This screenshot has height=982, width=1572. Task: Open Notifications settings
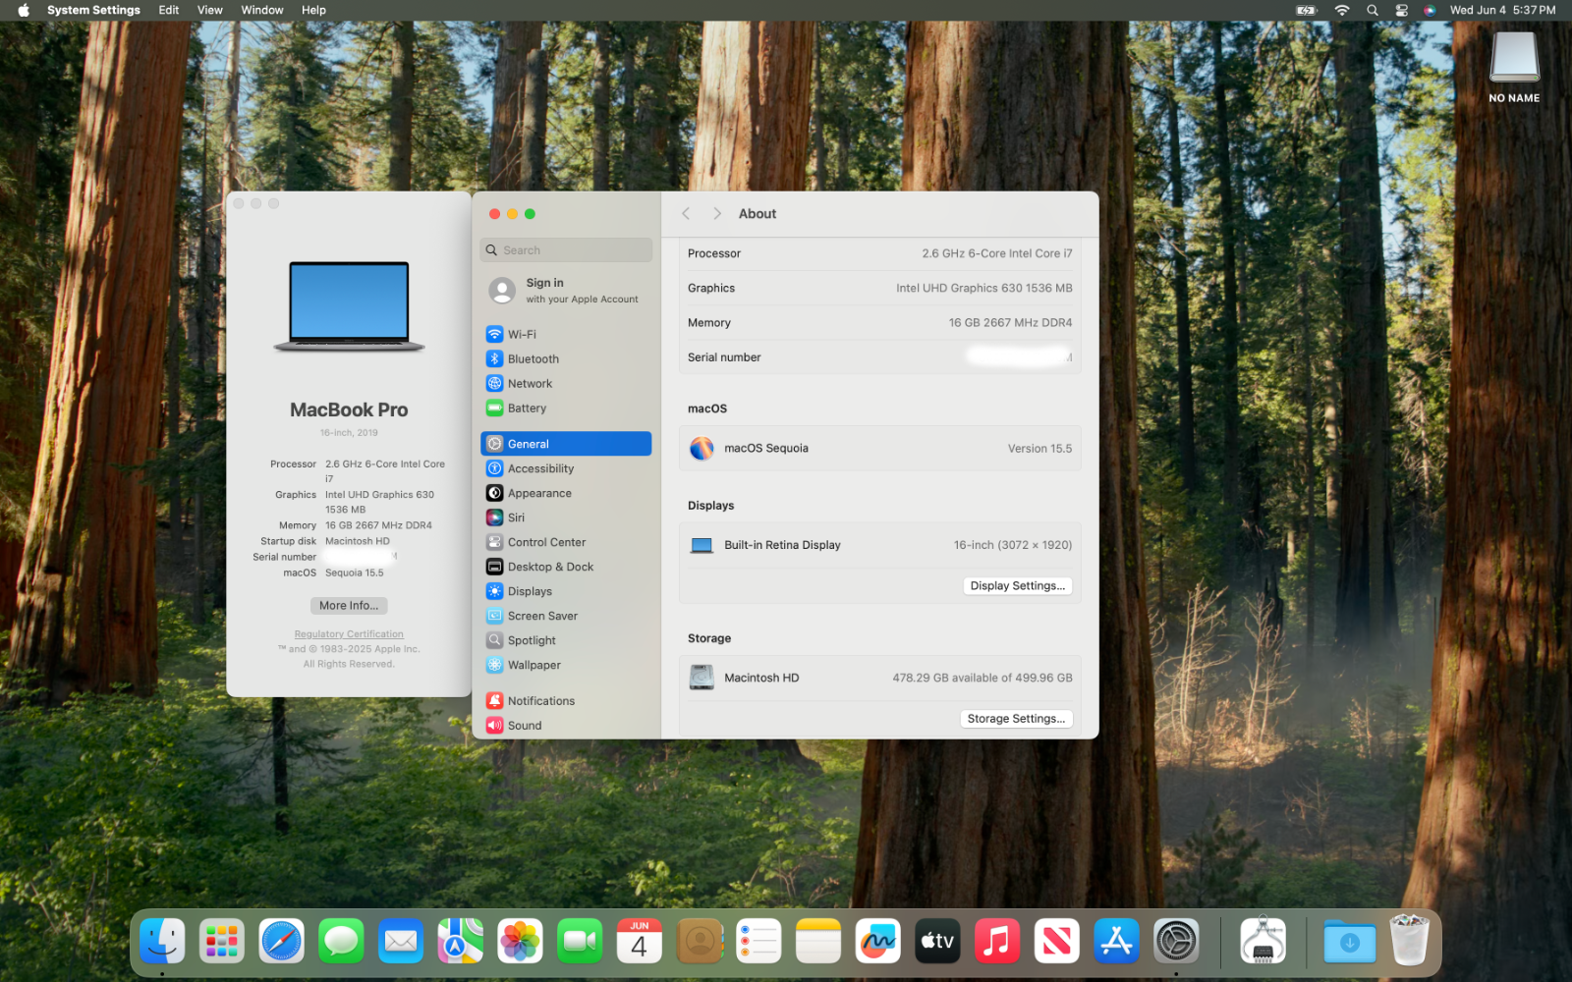566,700
